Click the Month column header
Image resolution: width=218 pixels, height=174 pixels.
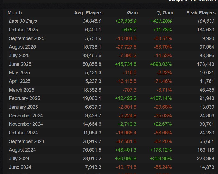coord(15,13)
